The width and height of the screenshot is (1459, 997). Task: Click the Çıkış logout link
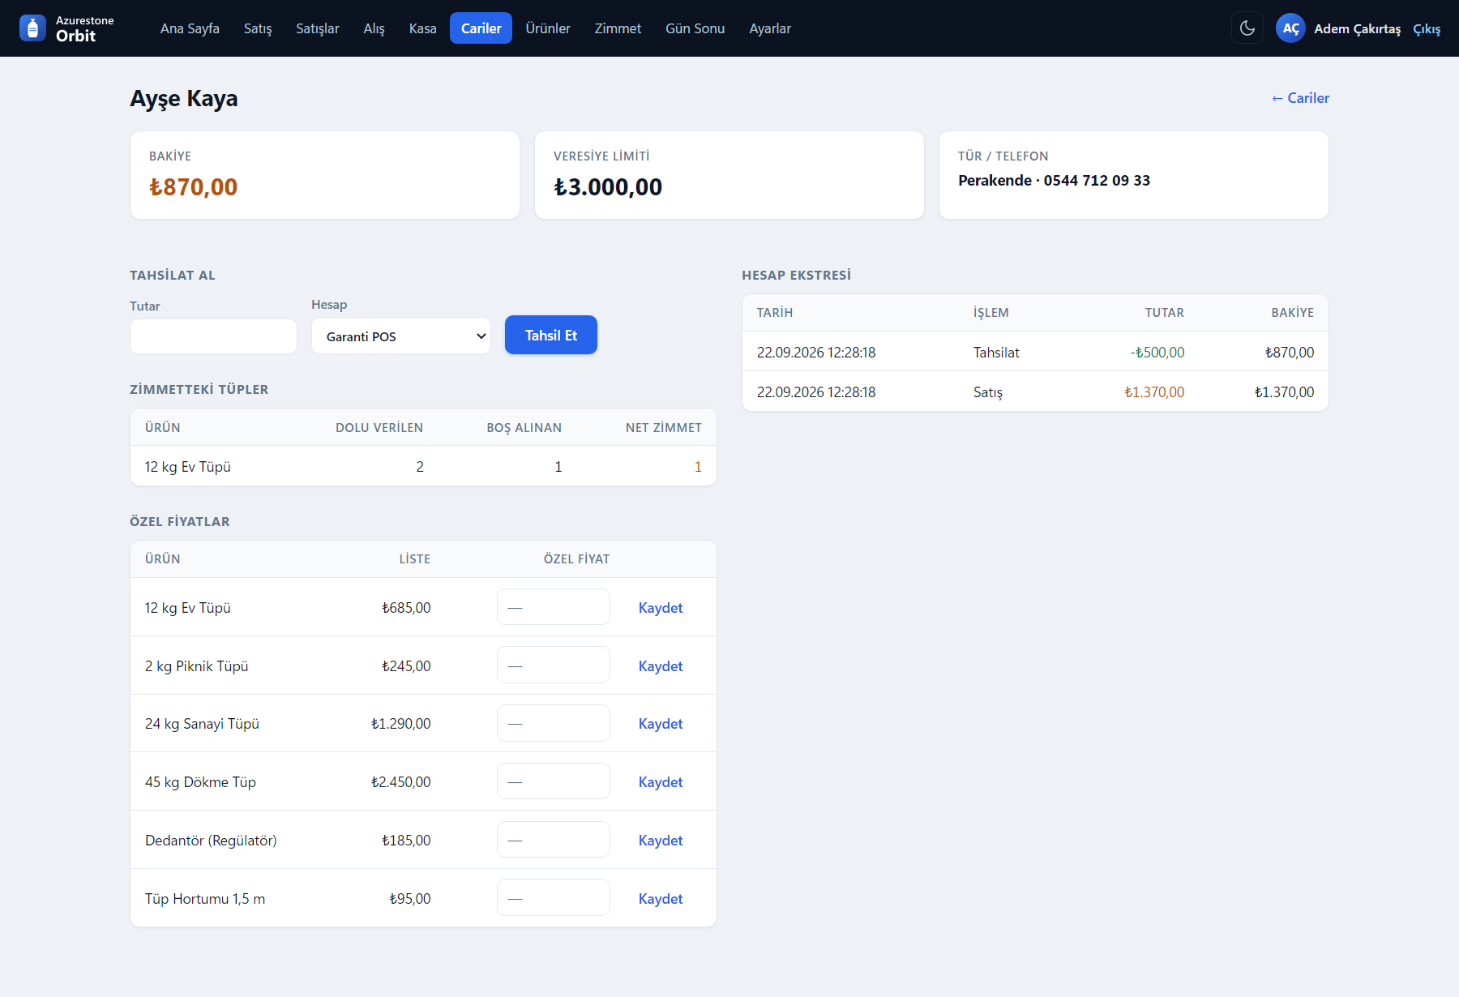pyautogui.click(x=1427, y=29)
